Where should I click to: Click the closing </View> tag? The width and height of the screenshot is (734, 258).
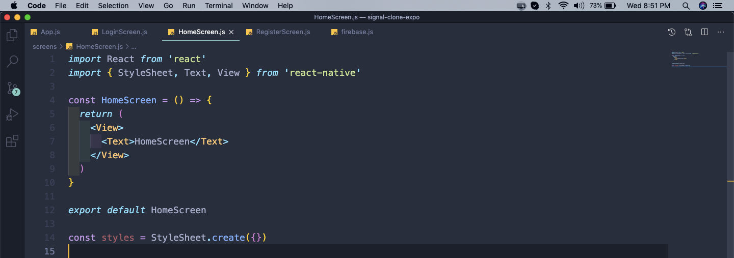(110, 155)
